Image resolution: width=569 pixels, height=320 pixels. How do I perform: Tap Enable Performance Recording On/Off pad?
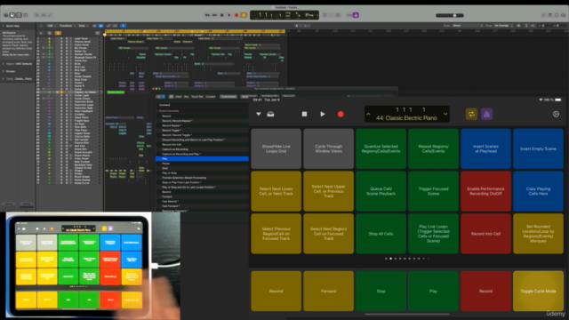(x=485, y=191)
